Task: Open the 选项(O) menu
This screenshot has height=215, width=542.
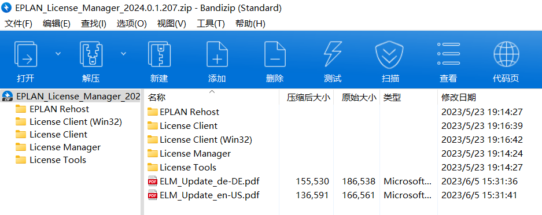Action: (132, 24)
